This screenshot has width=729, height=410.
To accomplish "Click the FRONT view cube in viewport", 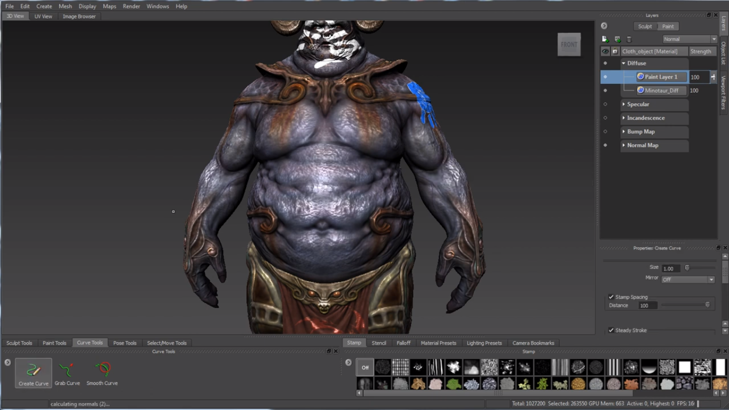I will [x=569, y=44].
